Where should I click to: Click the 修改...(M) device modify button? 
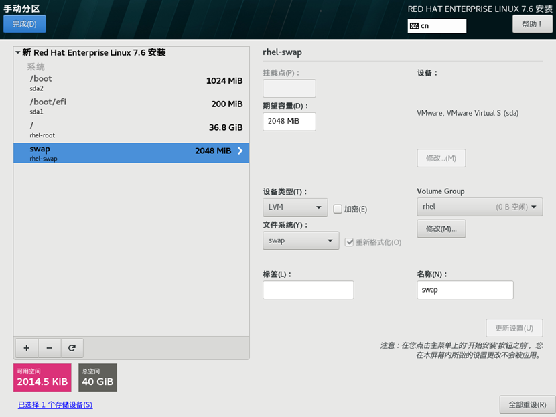pos(441,158)
